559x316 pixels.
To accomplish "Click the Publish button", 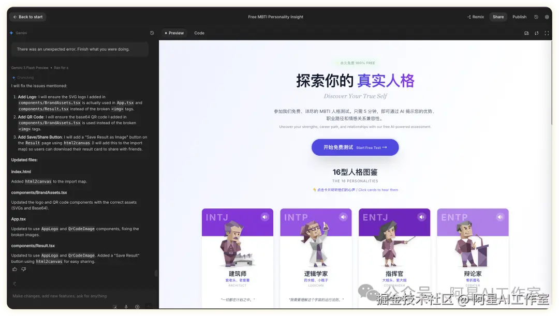I will 519,17.
